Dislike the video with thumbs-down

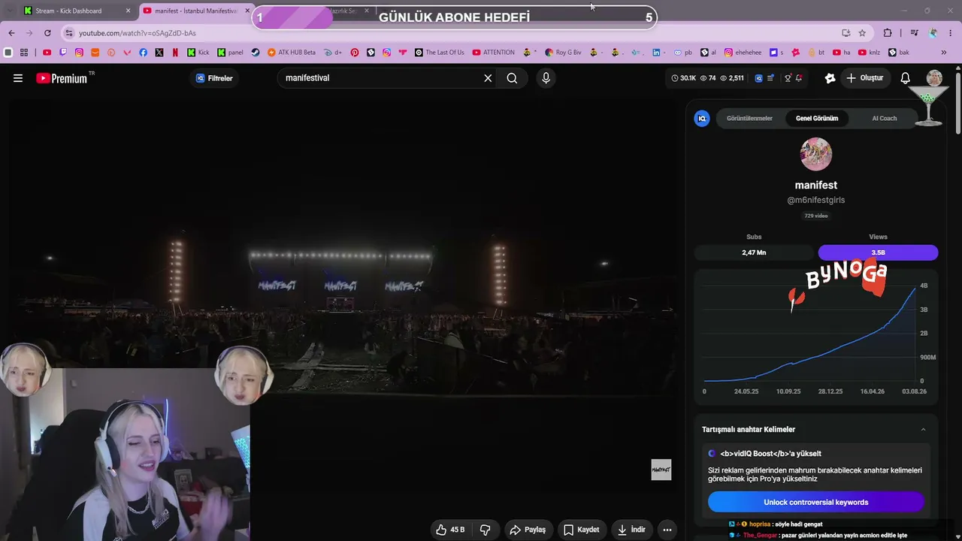[486, 530]
